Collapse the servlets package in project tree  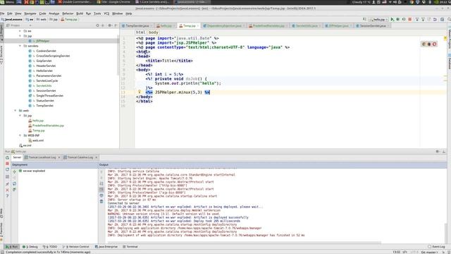(20, 46)
